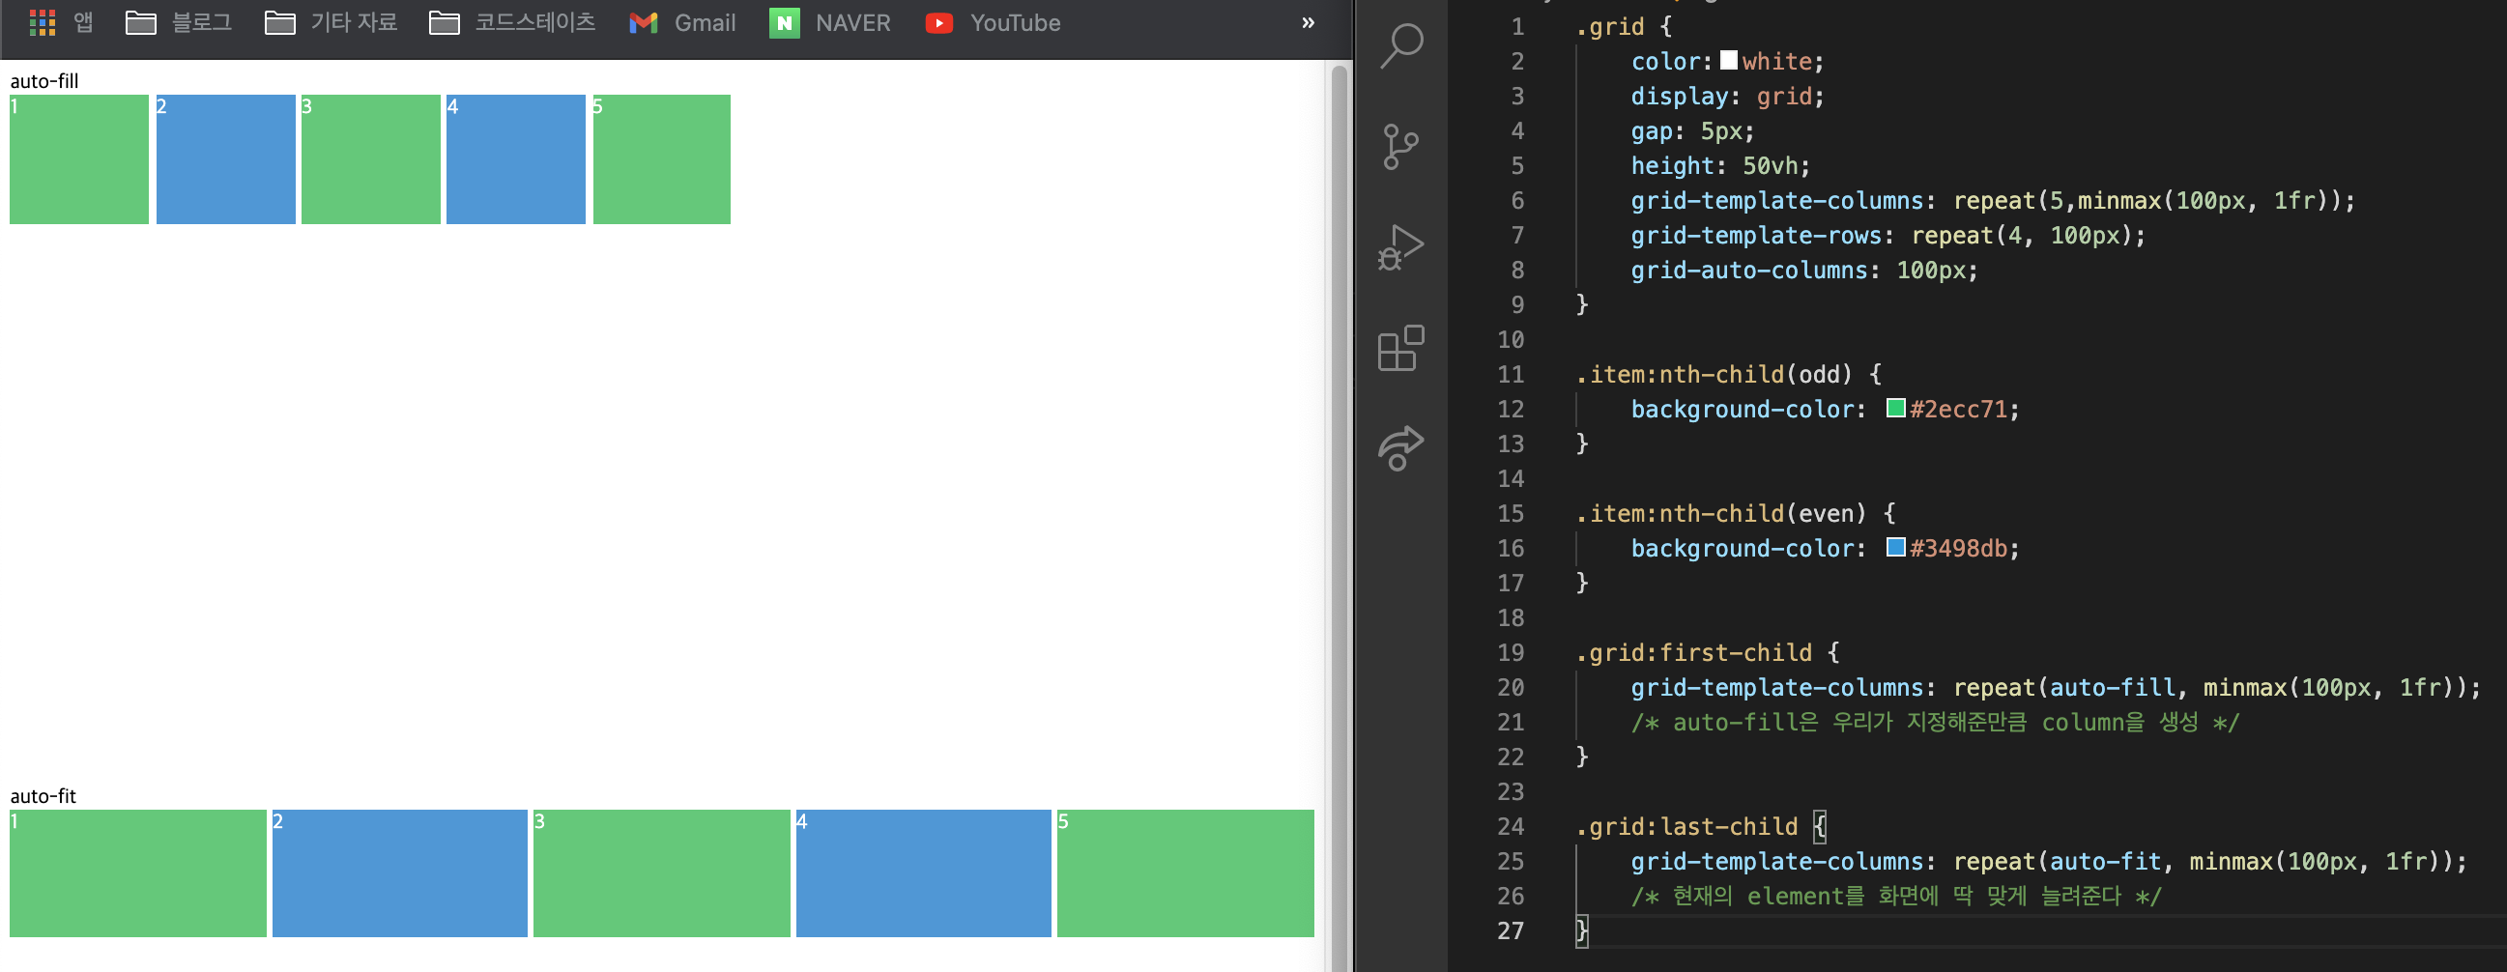Click '.item:nth-child(even)' selector text
The height and width of the screenshot is (972, 2507).
coord(1720,513)
